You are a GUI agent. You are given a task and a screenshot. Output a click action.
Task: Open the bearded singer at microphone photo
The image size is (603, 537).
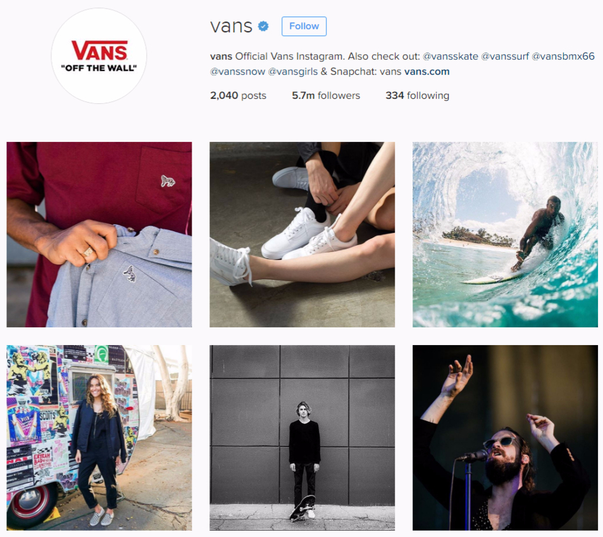tap(506, 438)
